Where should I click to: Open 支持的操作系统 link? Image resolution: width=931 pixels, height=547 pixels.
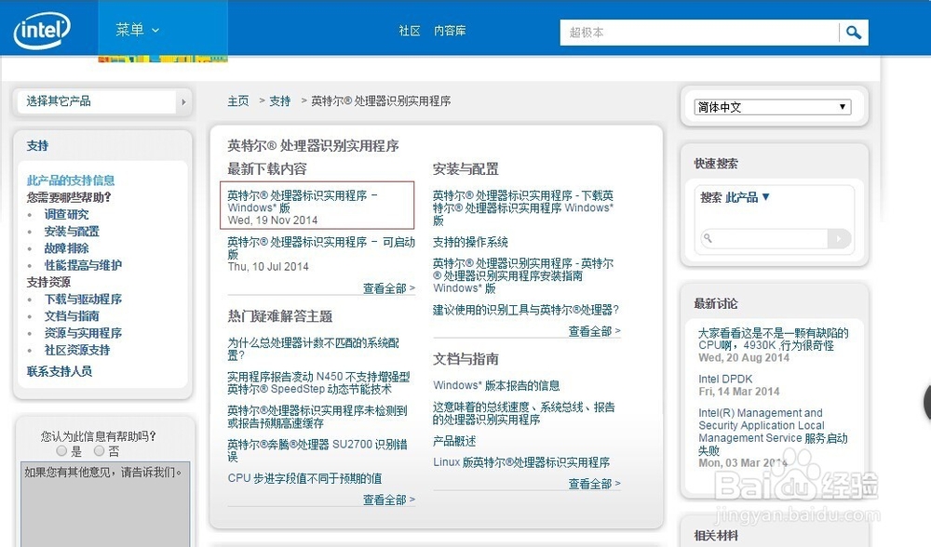click(x=470, y=242)
